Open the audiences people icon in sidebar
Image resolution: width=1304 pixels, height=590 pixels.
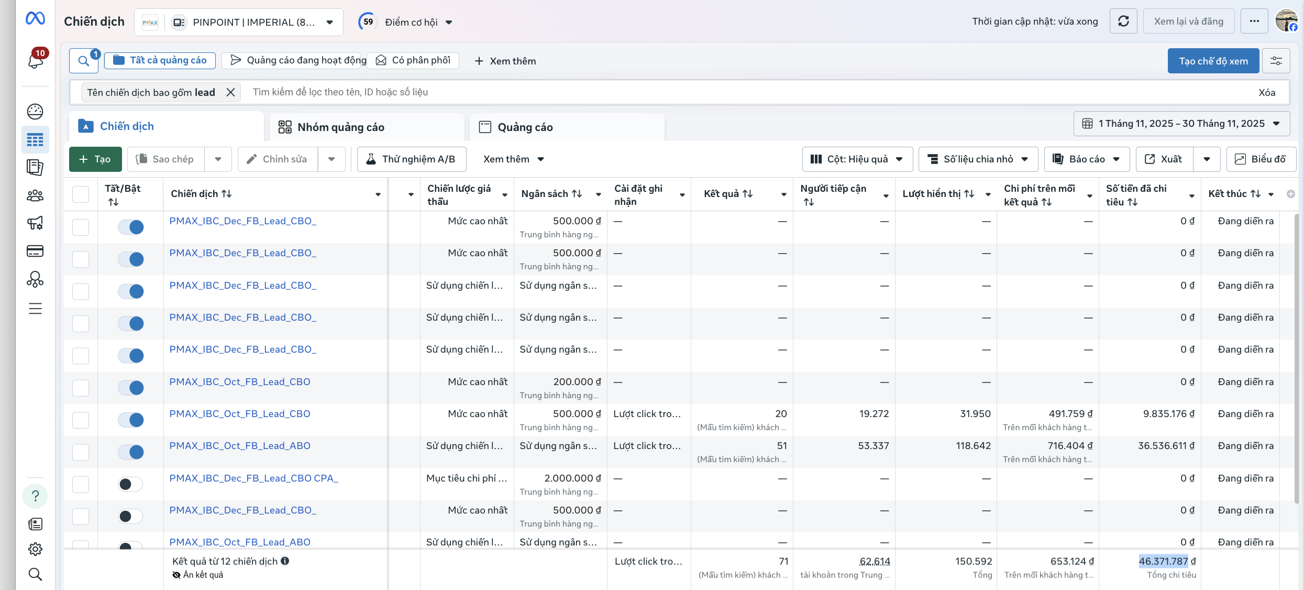tap(35, 195)
